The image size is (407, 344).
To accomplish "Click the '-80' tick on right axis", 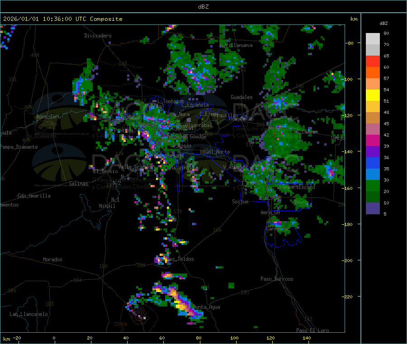I will (350, 43).
